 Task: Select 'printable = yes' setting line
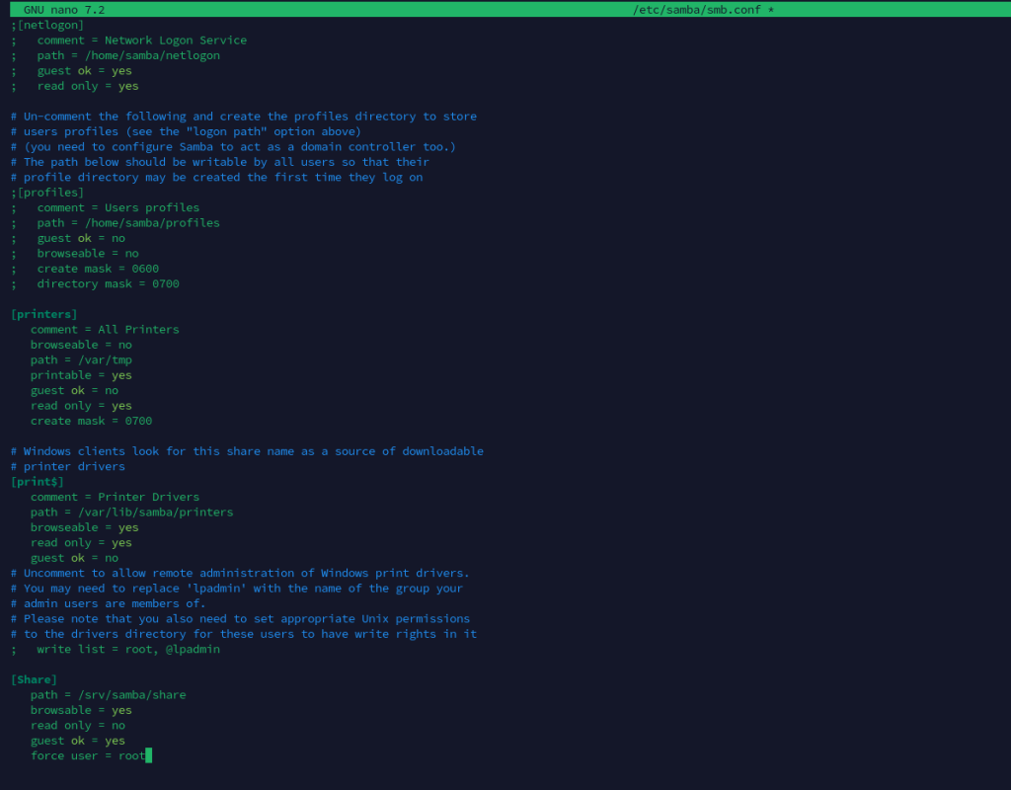coord(81,375)
